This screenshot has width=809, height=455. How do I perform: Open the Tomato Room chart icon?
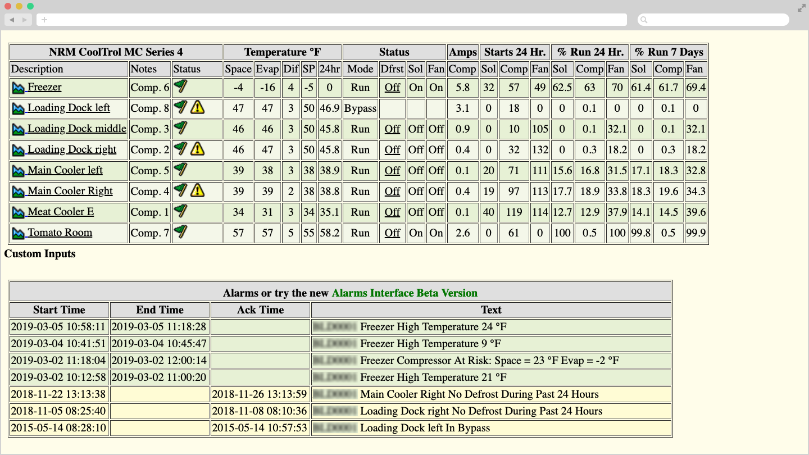point(19,233)
